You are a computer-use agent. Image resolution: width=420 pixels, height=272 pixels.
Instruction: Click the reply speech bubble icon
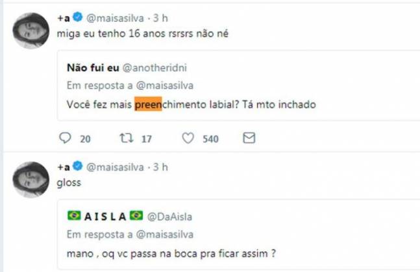click(65, 138)
